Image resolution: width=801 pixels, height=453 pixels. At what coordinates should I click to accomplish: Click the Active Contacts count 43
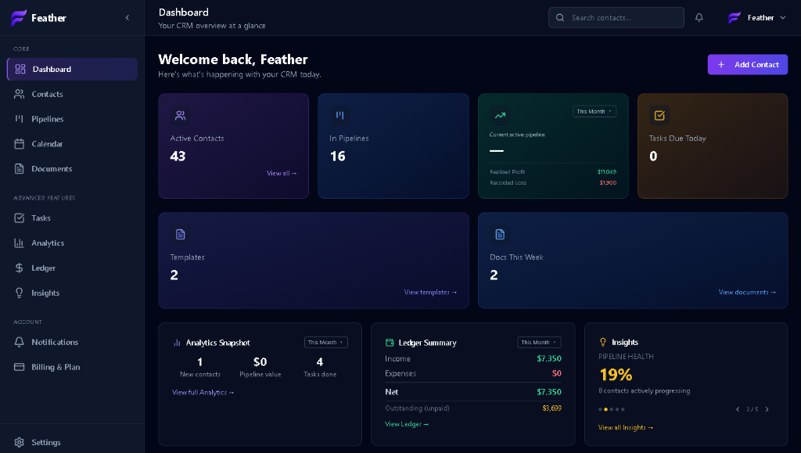point(178,156)
